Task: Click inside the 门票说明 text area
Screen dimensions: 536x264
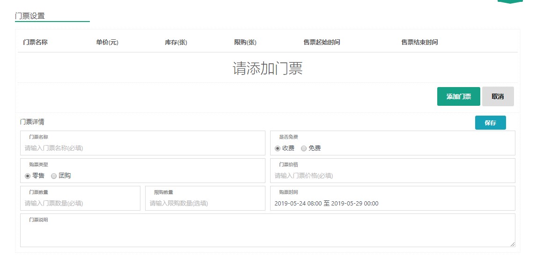Action: coord(267,233)
